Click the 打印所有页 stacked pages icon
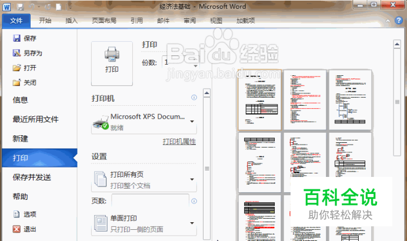407x241 pixels. 100,179
